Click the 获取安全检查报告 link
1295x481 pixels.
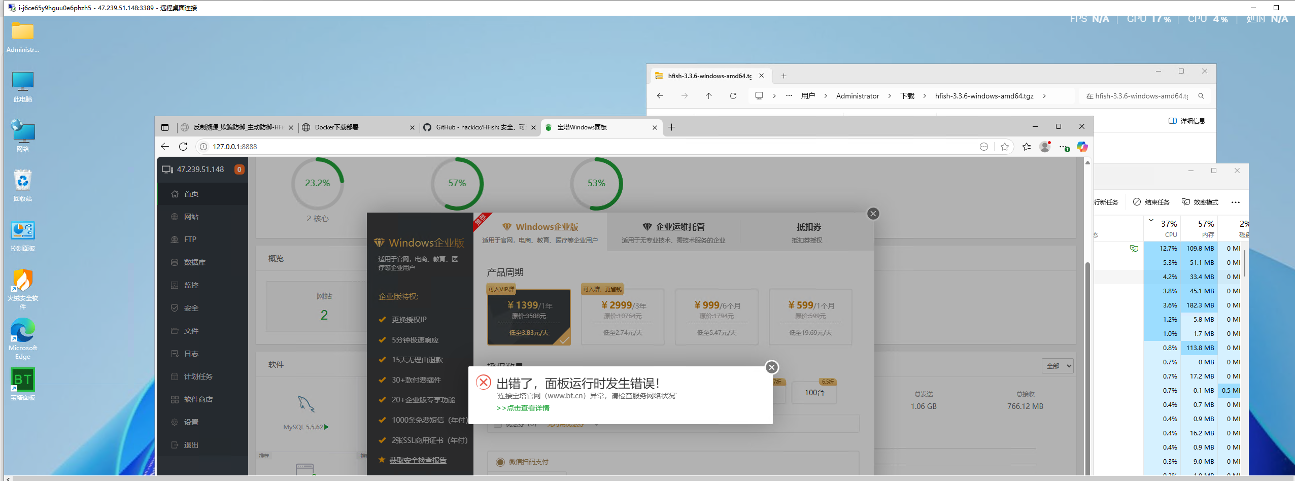pos(418,460)
